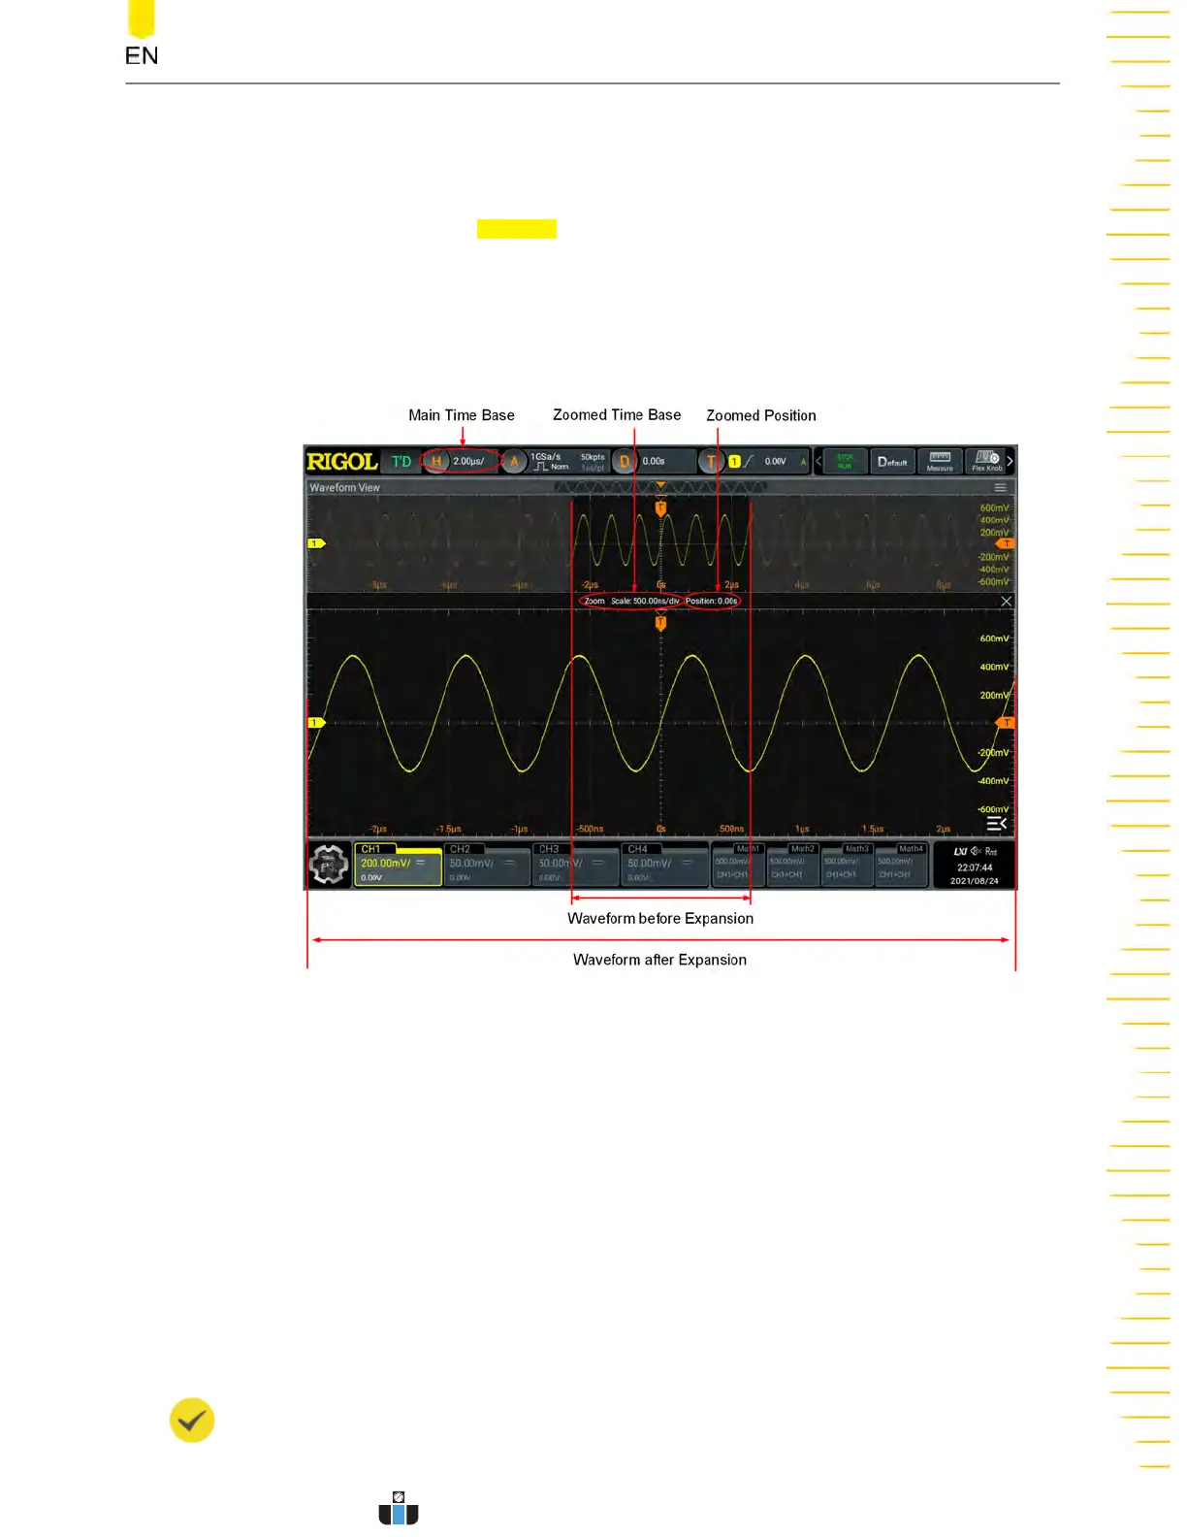Select the CH1 200.00mV/ vertical scale

[386, 863]
